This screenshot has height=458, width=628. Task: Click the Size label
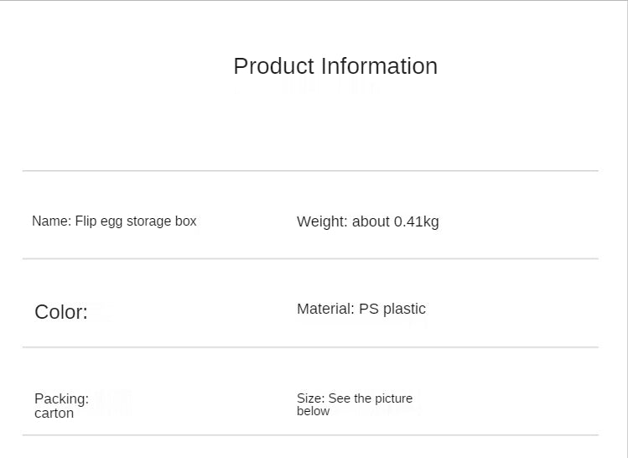(311, 398)
